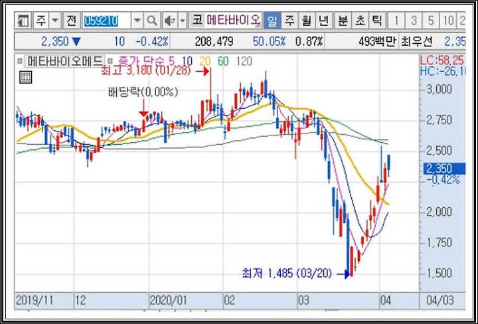Click the 60-day moving average label

tap(223, 61)
